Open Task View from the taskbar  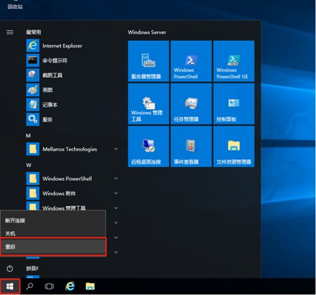point(49,286)
